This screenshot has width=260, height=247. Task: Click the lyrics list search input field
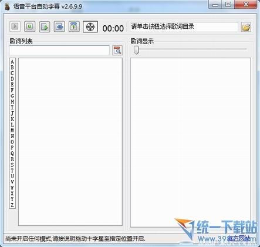(59, 50)
